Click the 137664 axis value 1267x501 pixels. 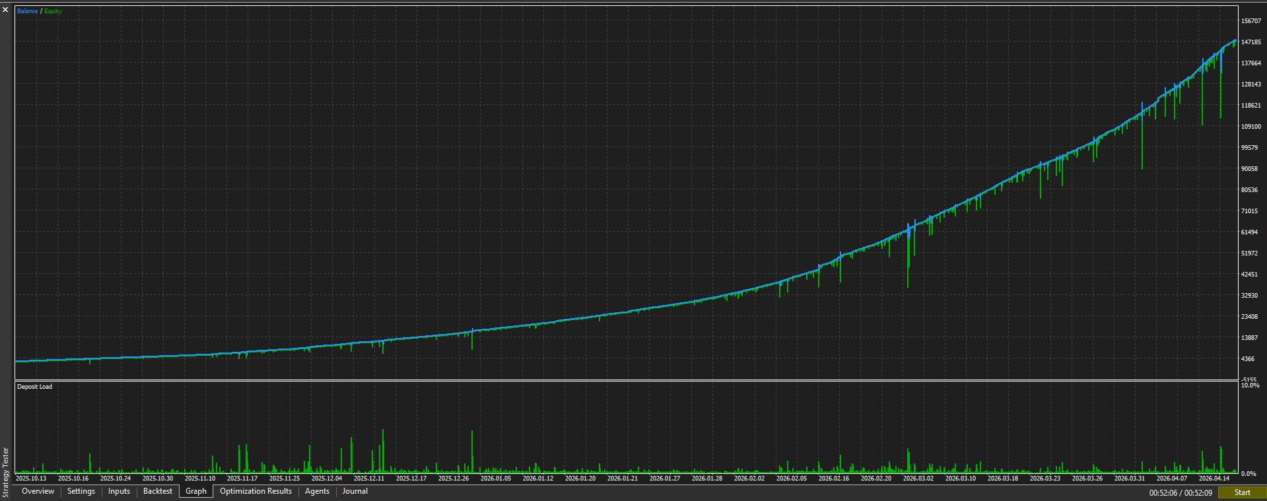(x=1251, y=63)
